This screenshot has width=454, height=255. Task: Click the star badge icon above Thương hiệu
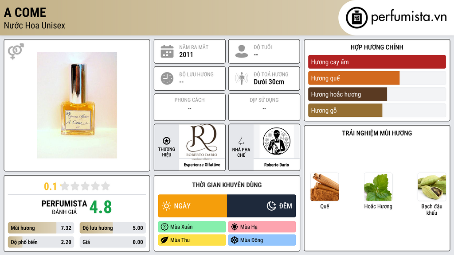(x=167, y=141)
